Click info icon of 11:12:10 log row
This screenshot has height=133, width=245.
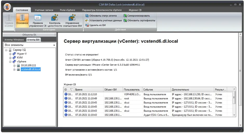66,94
